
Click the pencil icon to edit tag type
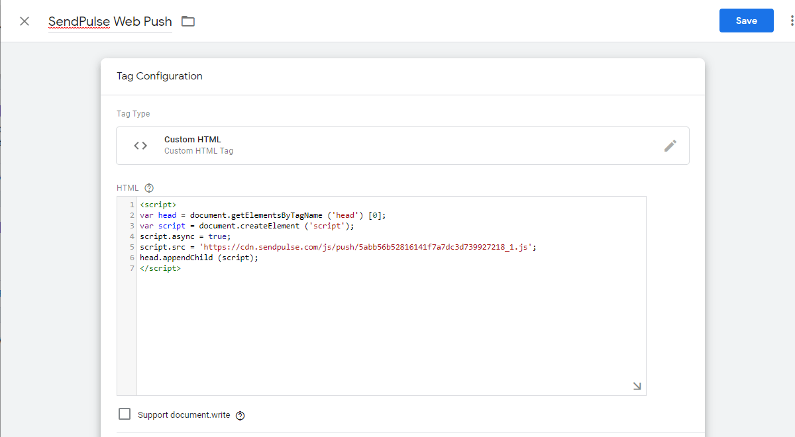point(670,146)
